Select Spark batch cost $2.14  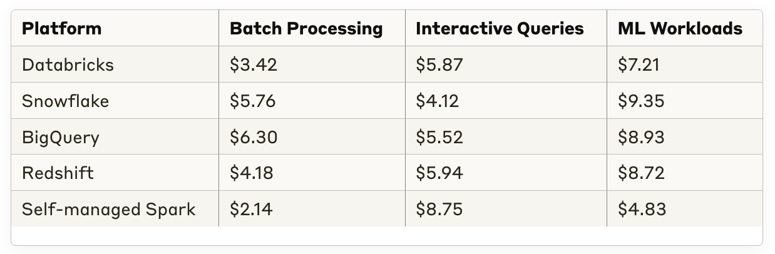coord(250,210)
